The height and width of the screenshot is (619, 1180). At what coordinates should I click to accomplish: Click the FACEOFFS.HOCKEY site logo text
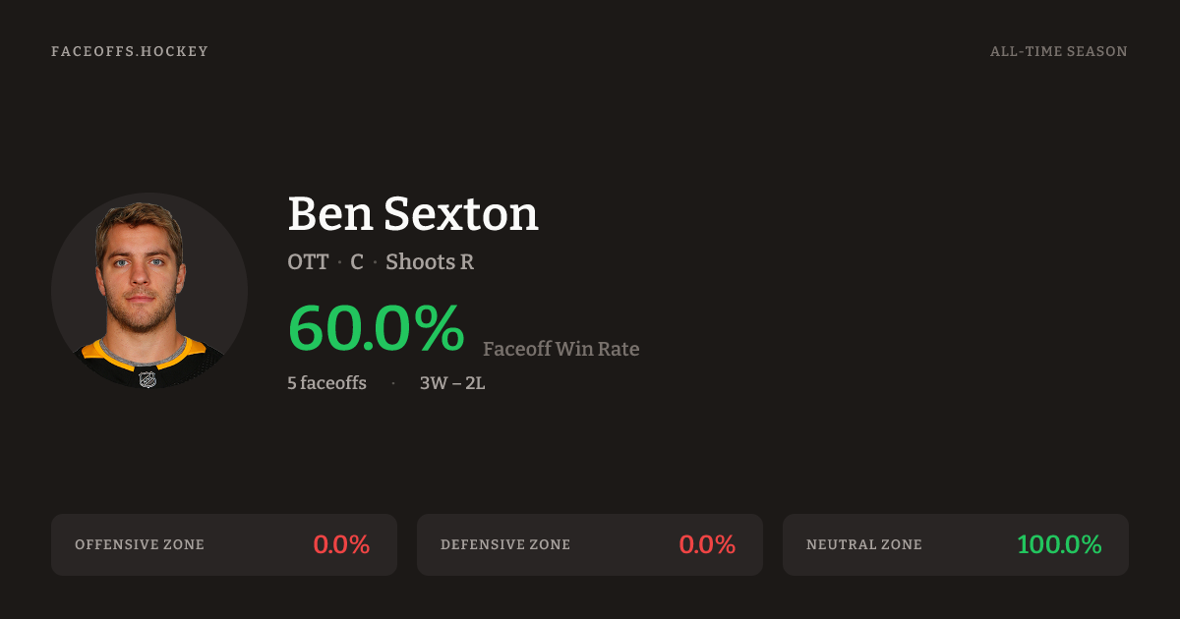[x=130, y=51]
